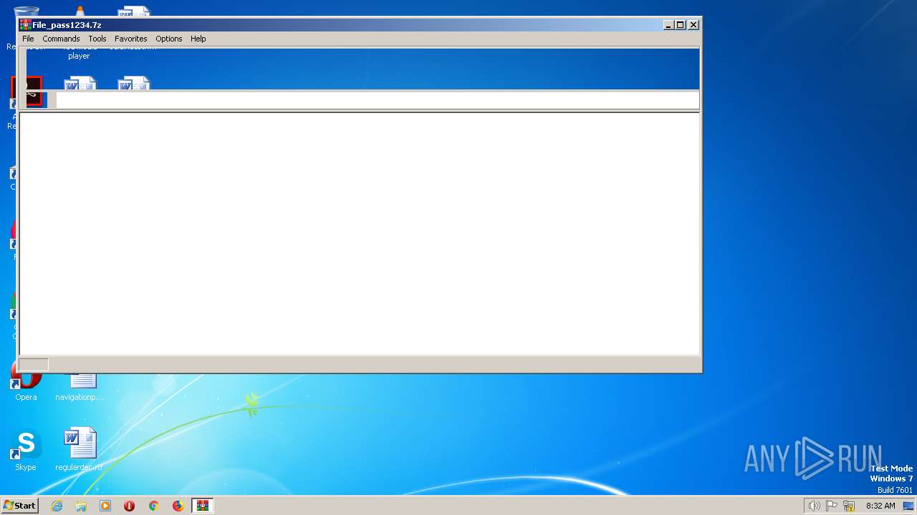917x515 pixels.
Task: Select the Skype desktop shortcut
Action: click(26, 451)
